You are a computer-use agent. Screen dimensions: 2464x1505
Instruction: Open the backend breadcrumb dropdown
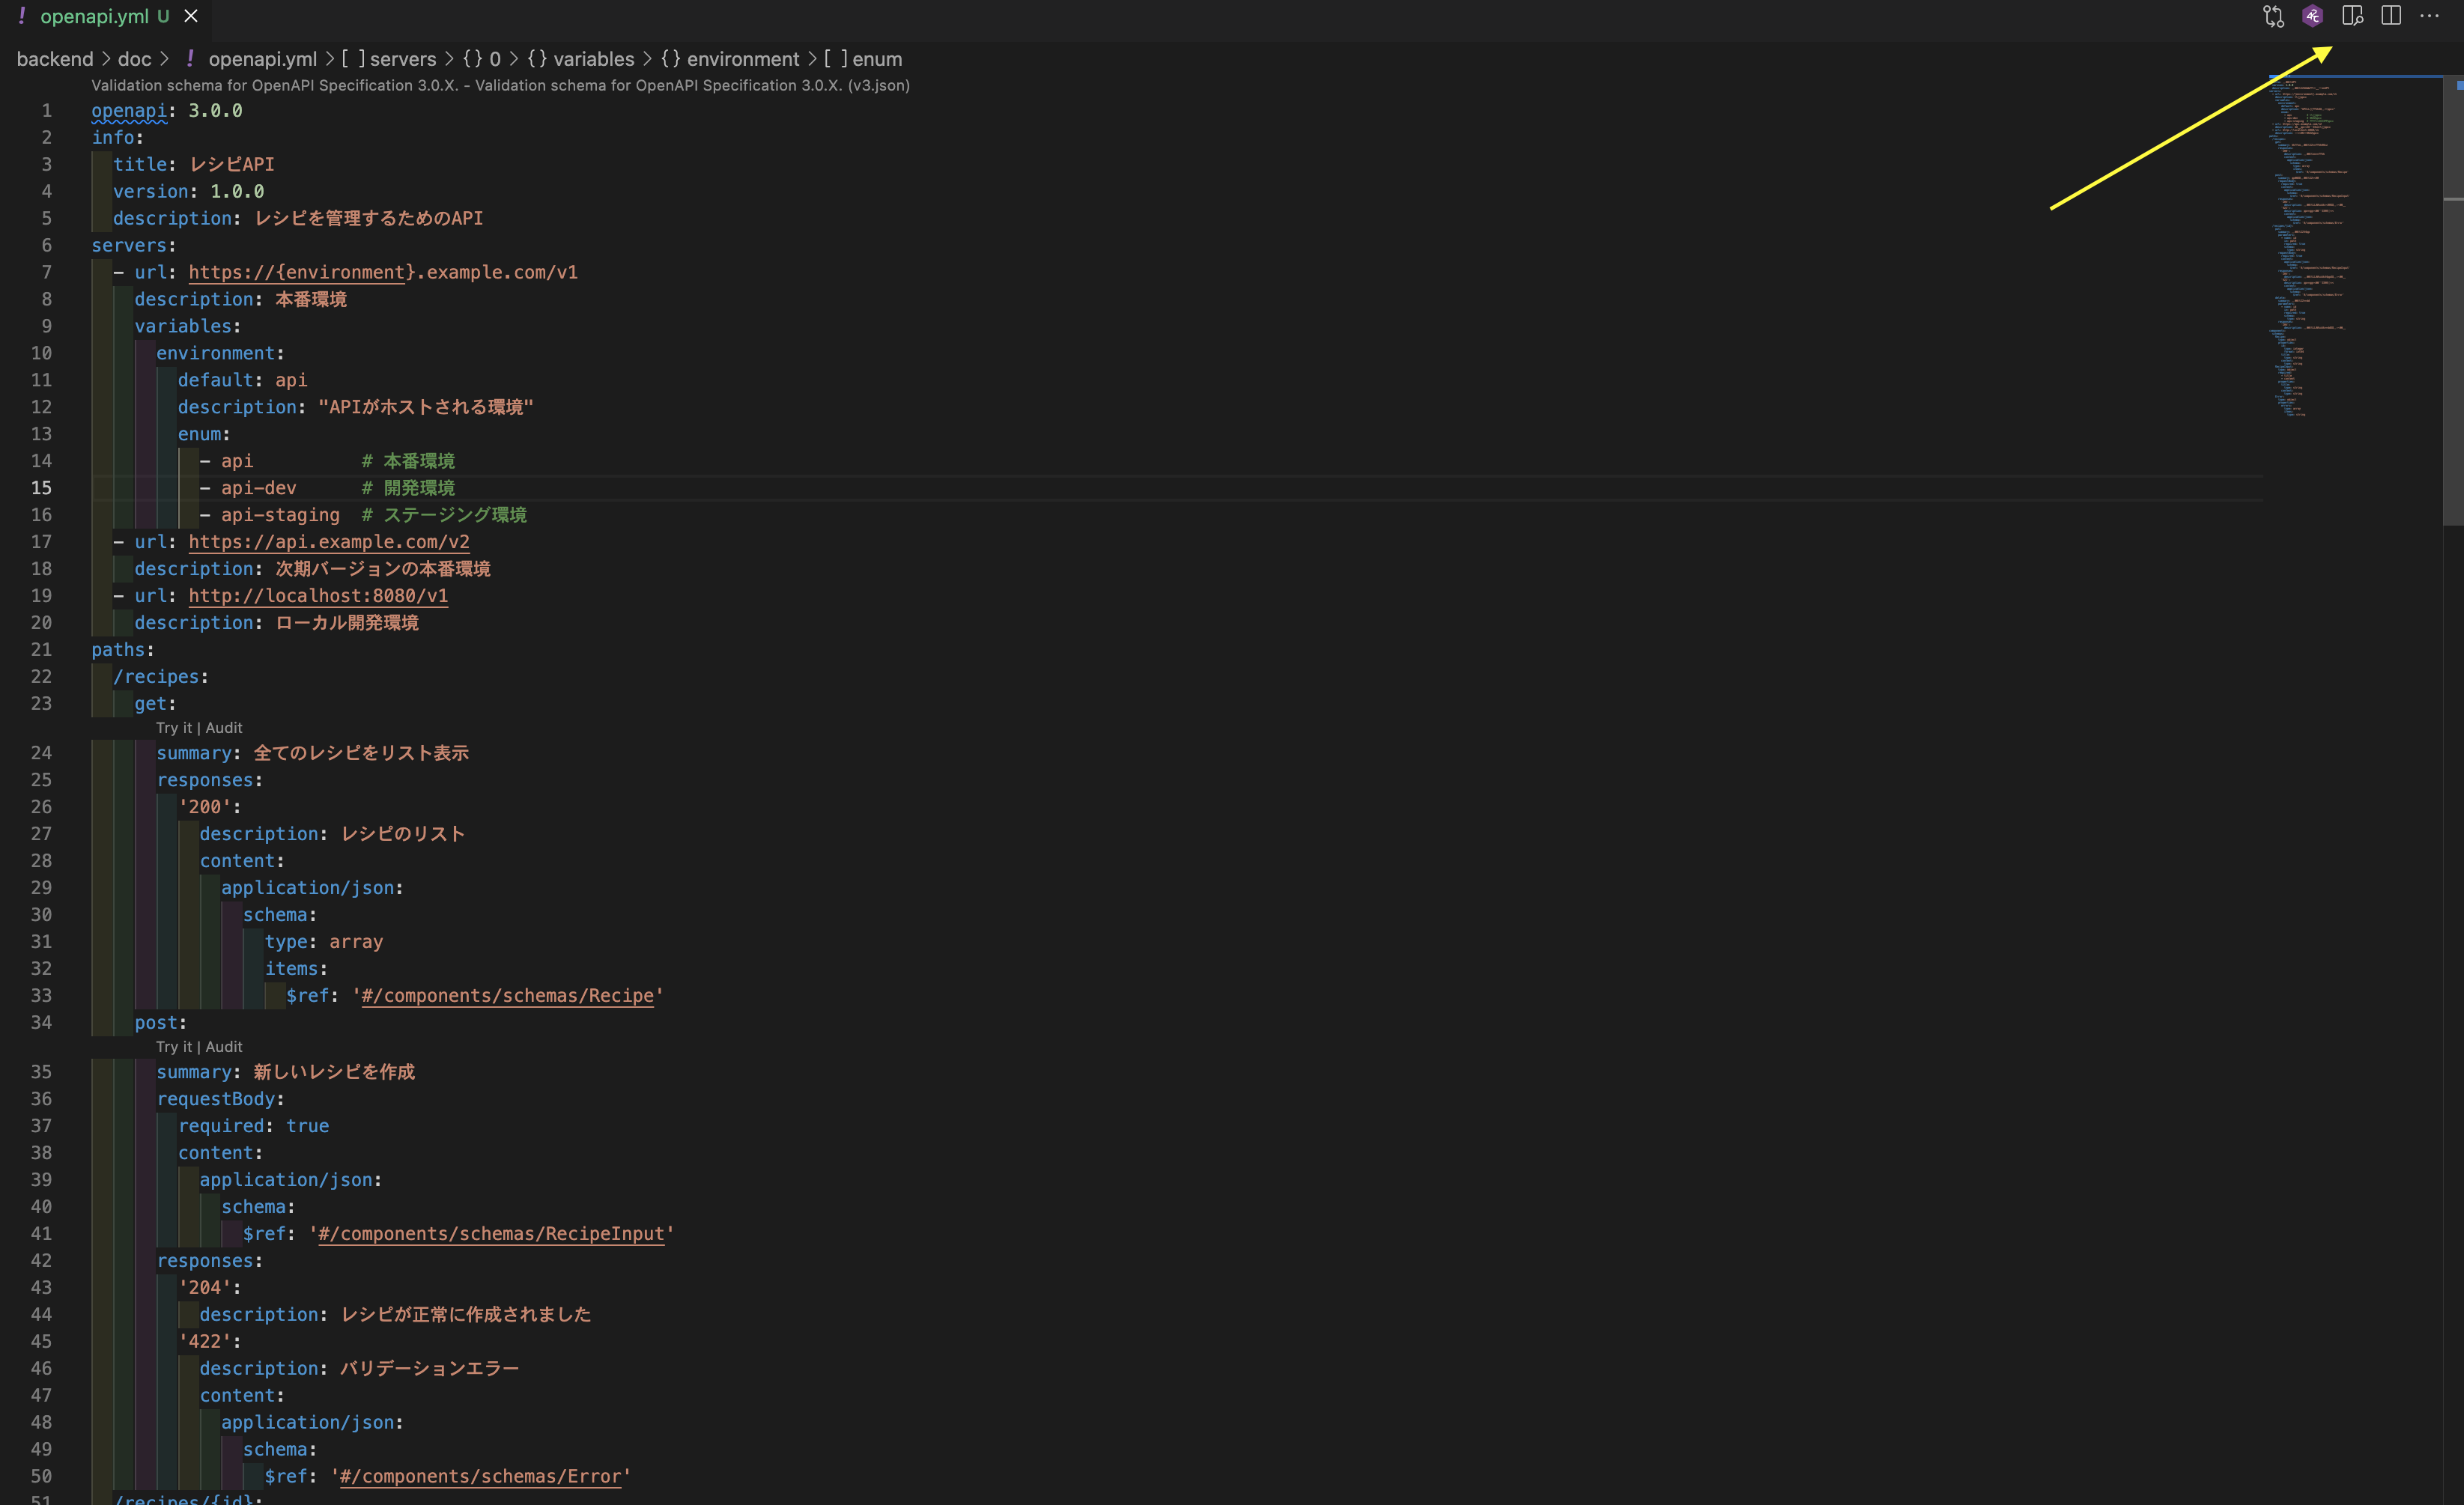pyautogui.click(x=55, y=58)
